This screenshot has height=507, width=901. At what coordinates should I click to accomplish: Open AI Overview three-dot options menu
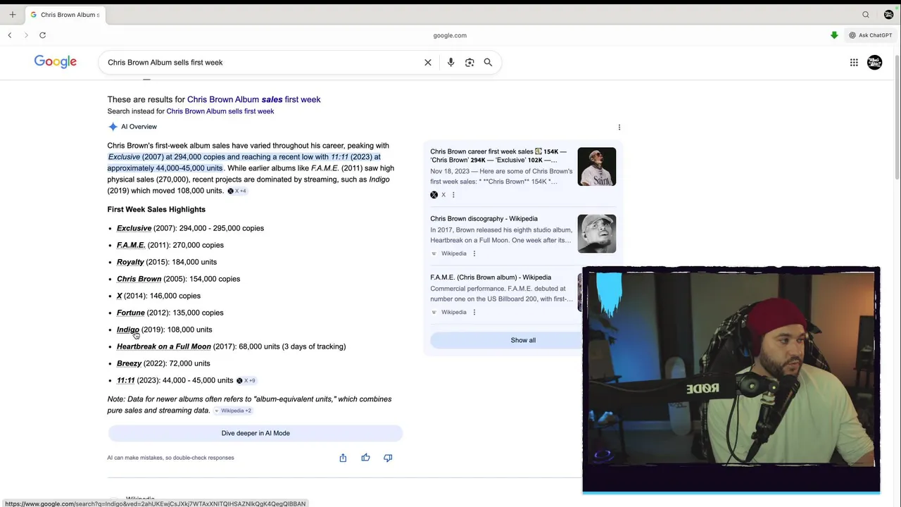tap(619, 127)
